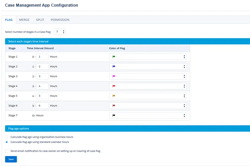Enable email notification to case owner checkbox

pos(7,151)
